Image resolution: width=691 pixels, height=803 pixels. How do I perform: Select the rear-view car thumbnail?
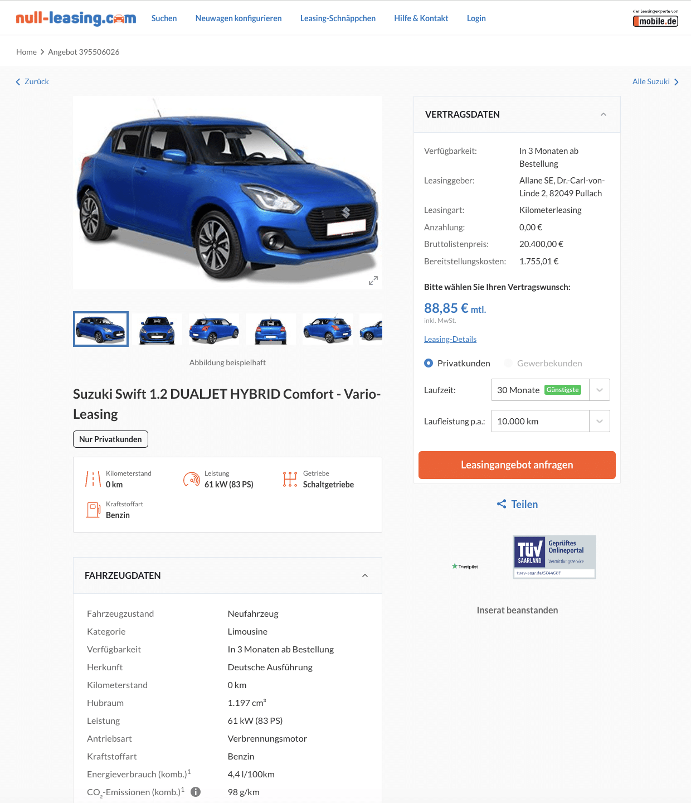(x=271, y=329)
